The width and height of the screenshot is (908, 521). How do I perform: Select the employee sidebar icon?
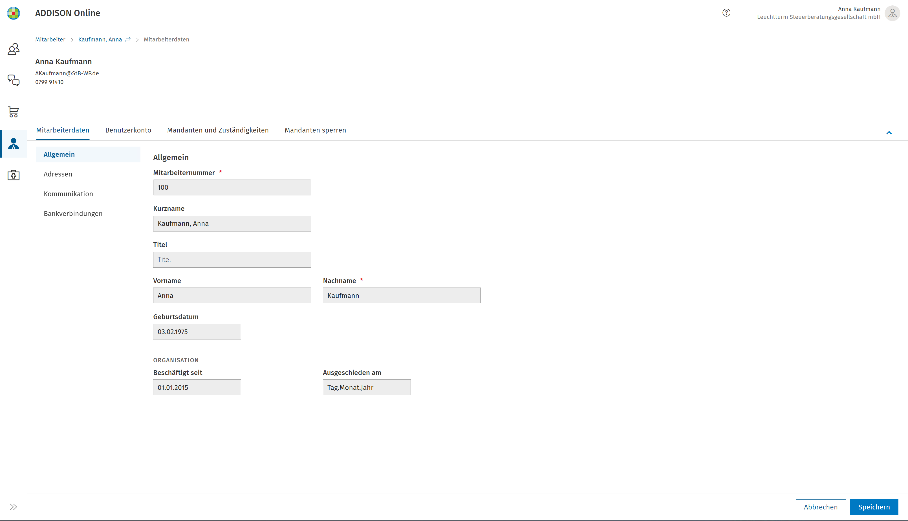[14, 144]
